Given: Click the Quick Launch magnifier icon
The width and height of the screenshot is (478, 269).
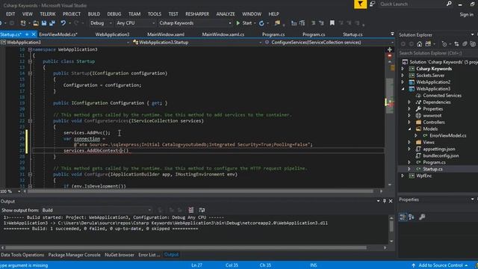Looking at the screenshot, I should (449, 4).
